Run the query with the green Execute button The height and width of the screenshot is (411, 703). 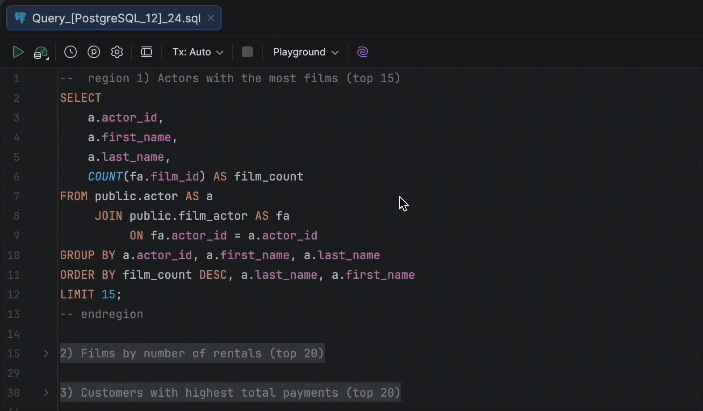tap(18, 52)
